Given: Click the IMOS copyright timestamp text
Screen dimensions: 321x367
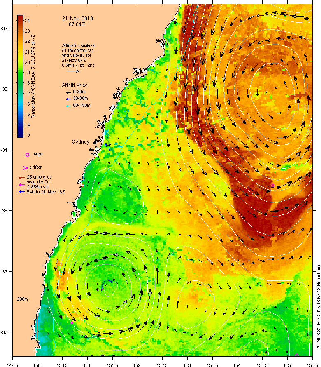Looking at the screenshot, I should (x=319, y=306).
